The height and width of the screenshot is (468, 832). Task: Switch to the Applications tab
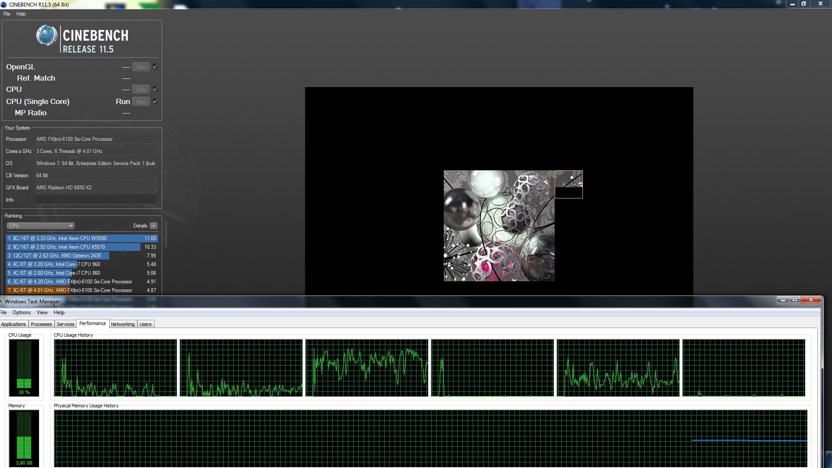pyautogui.click(x=13, y=324)
